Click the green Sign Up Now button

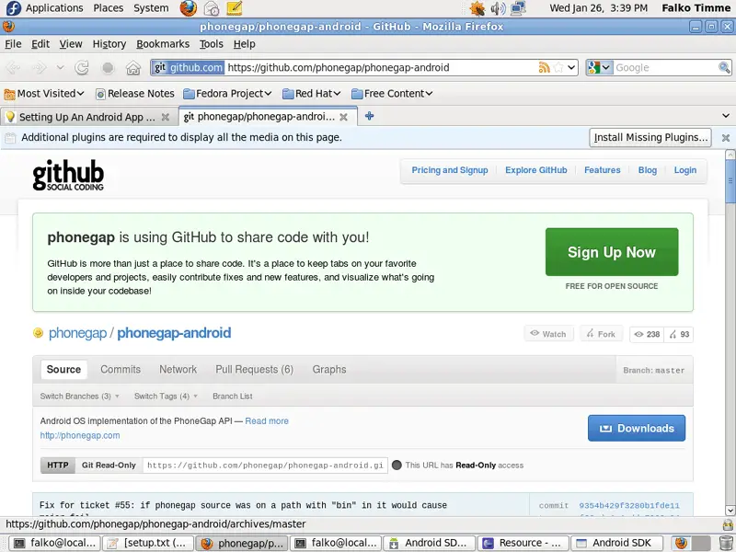612,252
